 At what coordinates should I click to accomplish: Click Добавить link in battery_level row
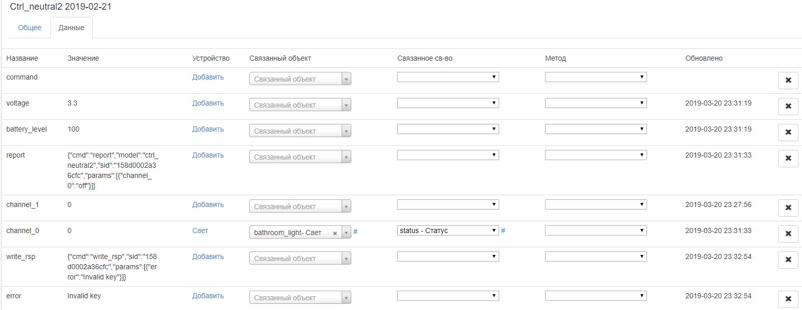coord(208,129)
